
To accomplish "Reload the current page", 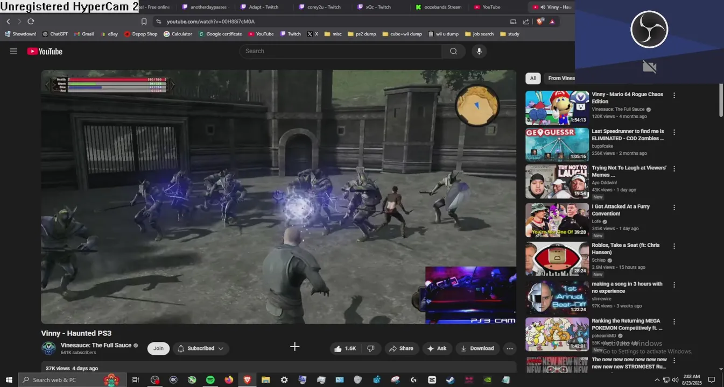I will click(x=31, y=21).
